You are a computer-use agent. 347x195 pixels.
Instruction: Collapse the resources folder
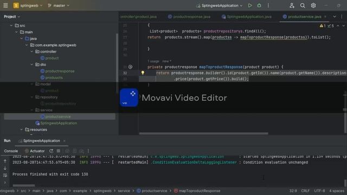(x=22, y=129)
